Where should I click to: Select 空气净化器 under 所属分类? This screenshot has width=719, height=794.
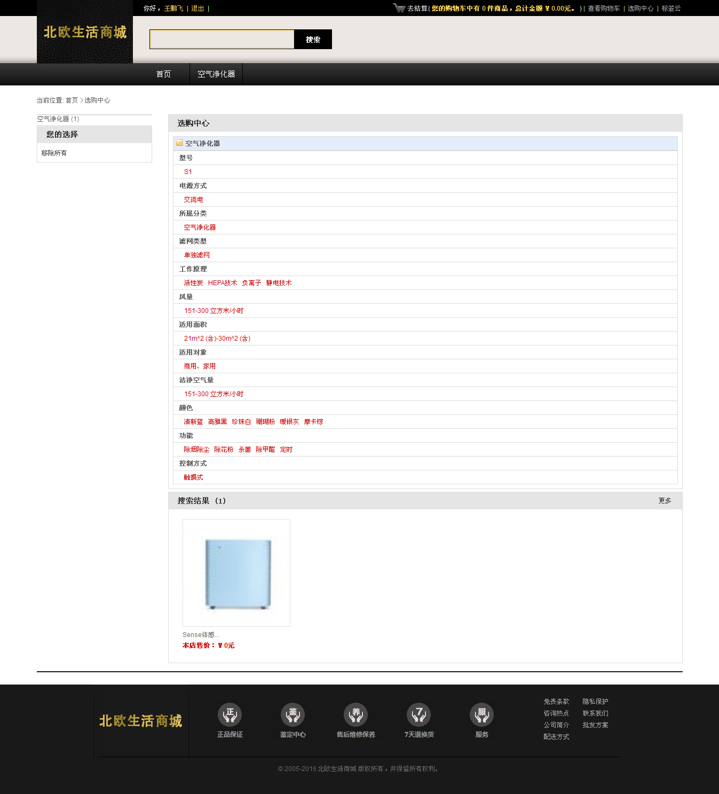point(200,227)
